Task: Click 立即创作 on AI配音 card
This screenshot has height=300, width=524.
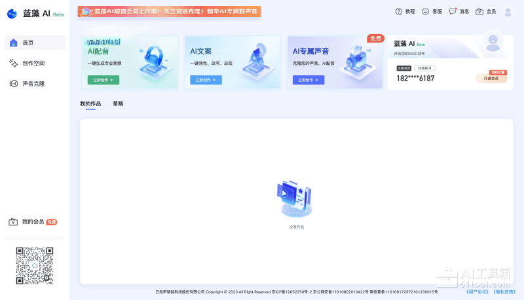Action: 103,80
